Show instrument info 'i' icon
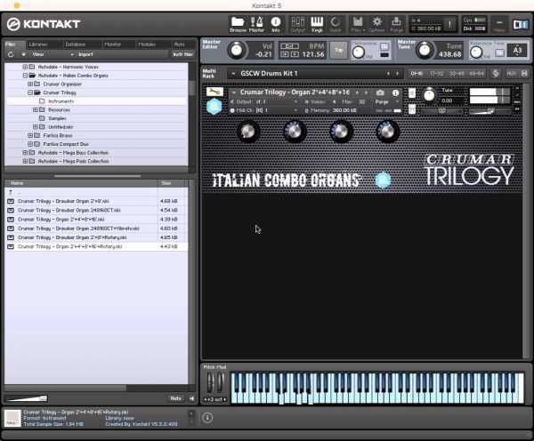Image resolution: width=534 pixels, height=441 pixels. click(x=395, y=92)
